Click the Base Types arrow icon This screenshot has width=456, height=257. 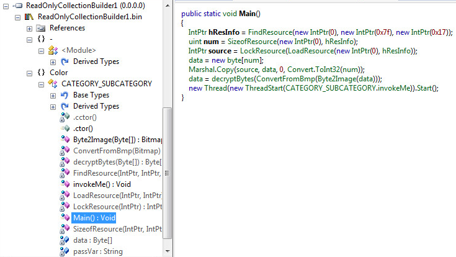click(65, 95)
